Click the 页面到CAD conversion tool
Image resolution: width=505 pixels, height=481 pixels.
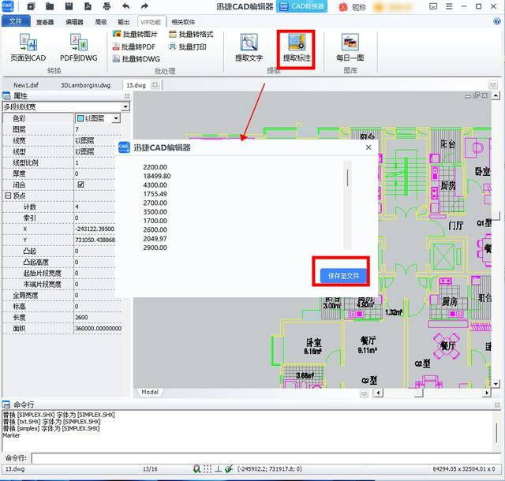click(28, 47)
